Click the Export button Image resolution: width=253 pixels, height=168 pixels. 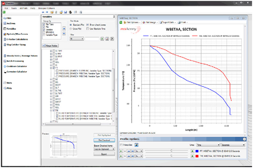coord(104,154)
